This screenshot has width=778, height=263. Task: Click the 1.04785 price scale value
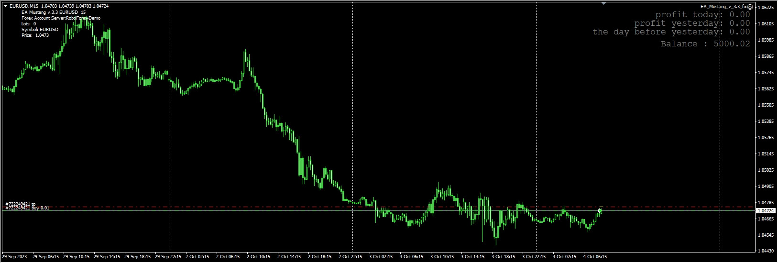click(766, 203)
